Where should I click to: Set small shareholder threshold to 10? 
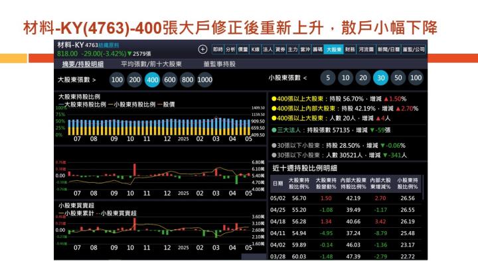pyautogui.click(x=345, y=78)
